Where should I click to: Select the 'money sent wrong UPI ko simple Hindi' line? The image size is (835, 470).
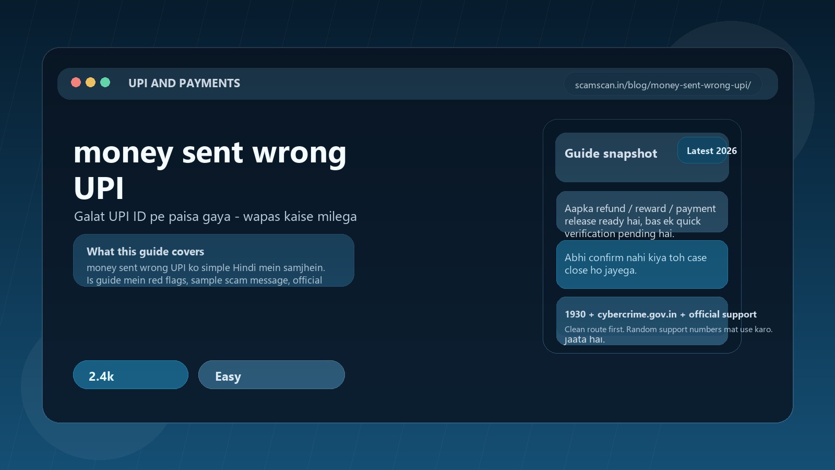206,268
